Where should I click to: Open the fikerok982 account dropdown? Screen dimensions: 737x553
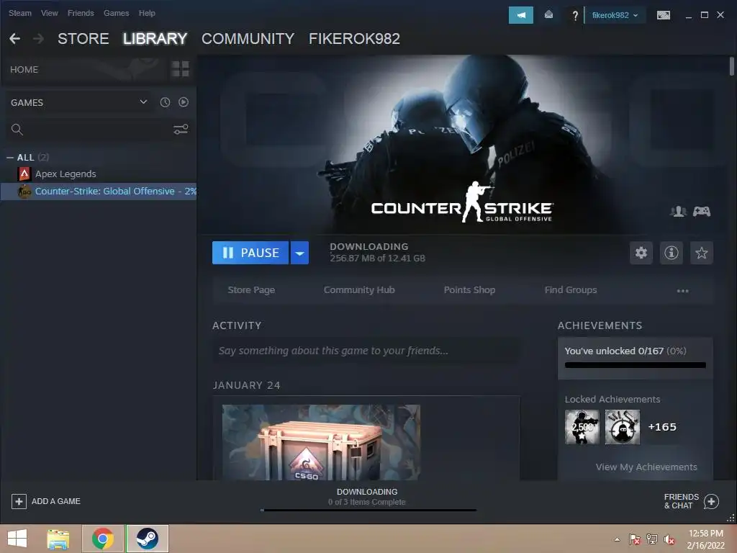[615, 16]
